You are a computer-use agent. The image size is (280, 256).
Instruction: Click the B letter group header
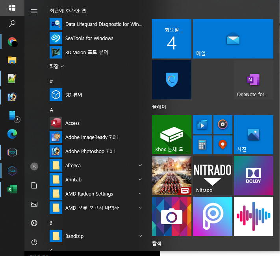click(x=51, y=223)
